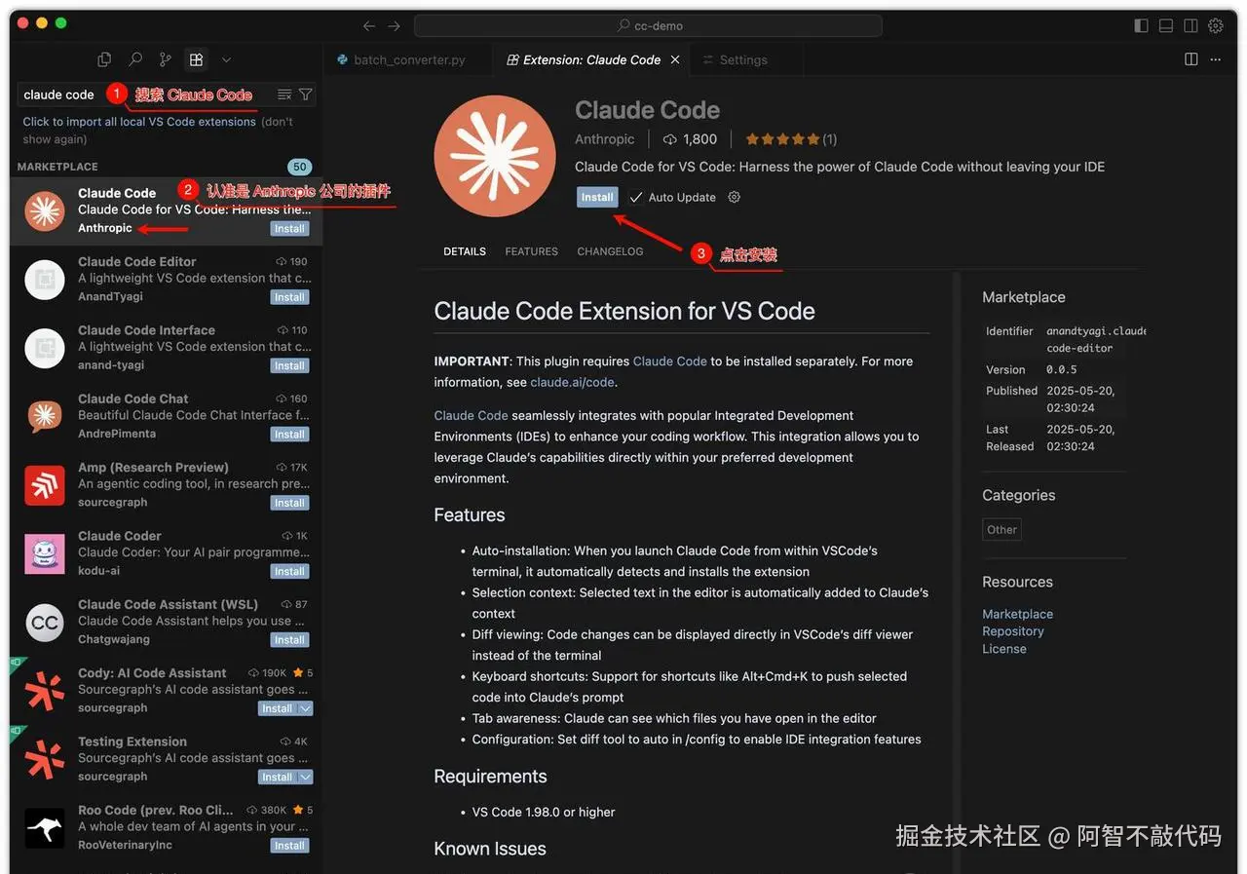Split the editor to the right
The height and width of the screenshot is (874, 1247).
tap(1190, 59)
